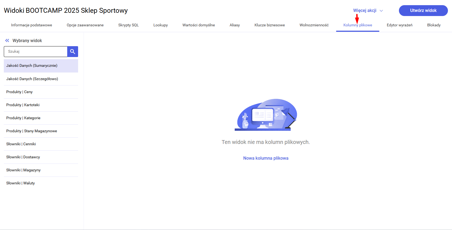Pick Słowniki | Waluty from list
This screenshot has width=452, height=230.
[21, 183]
